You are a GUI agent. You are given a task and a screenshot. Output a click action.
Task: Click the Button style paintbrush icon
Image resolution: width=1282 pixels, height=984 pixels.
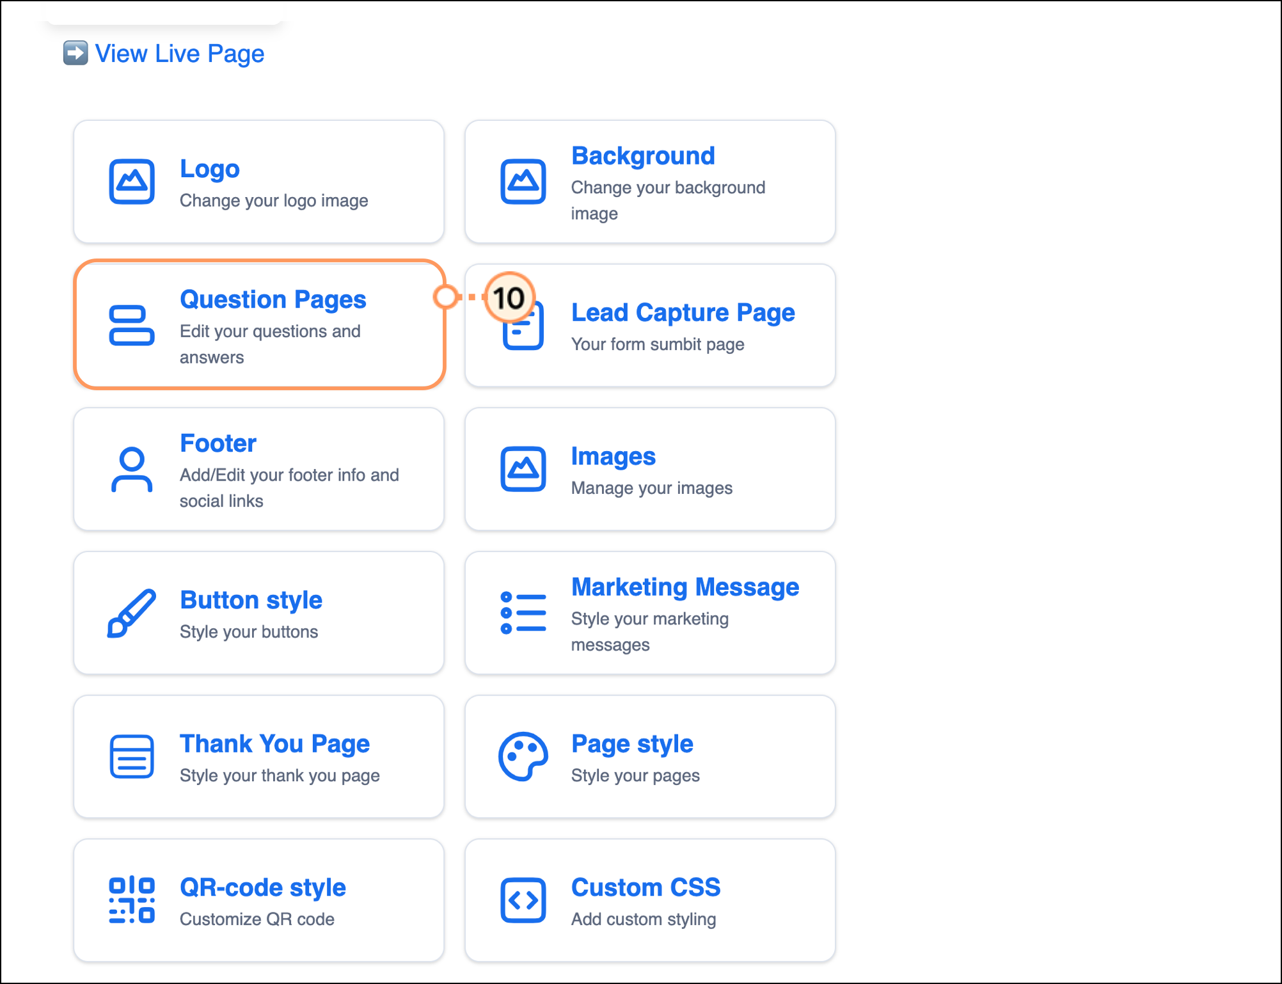coord(132,613)
